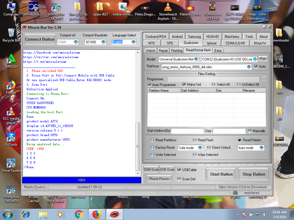The image size is (294, 220).
Task: Open the Bumblebee 2019 HD file
Action: (213, 11)
